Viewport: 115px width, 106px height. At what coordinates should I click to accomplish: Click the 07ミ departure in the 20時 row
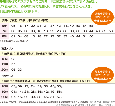14,97
